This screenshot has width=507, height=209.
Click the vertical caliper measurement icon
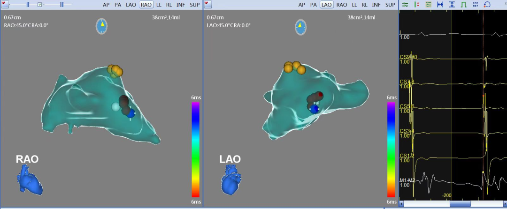point(452,4)
